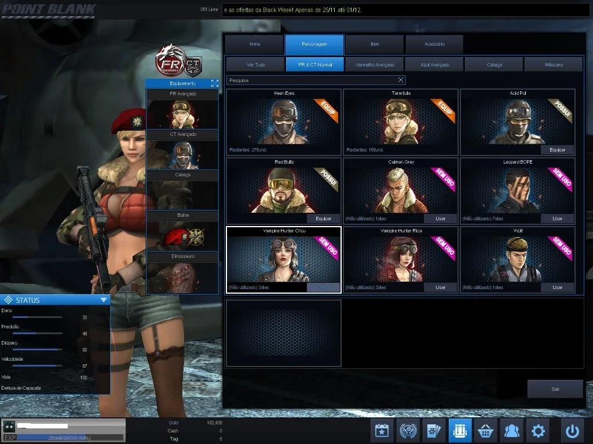Screen dimensions: 593x444
Task: Select the Vermelho Avançado filter
Action: click(x=375, y=65)
